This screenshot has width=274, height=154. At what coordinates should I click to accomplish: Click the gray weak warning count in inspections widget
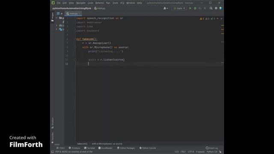(207, 19)
